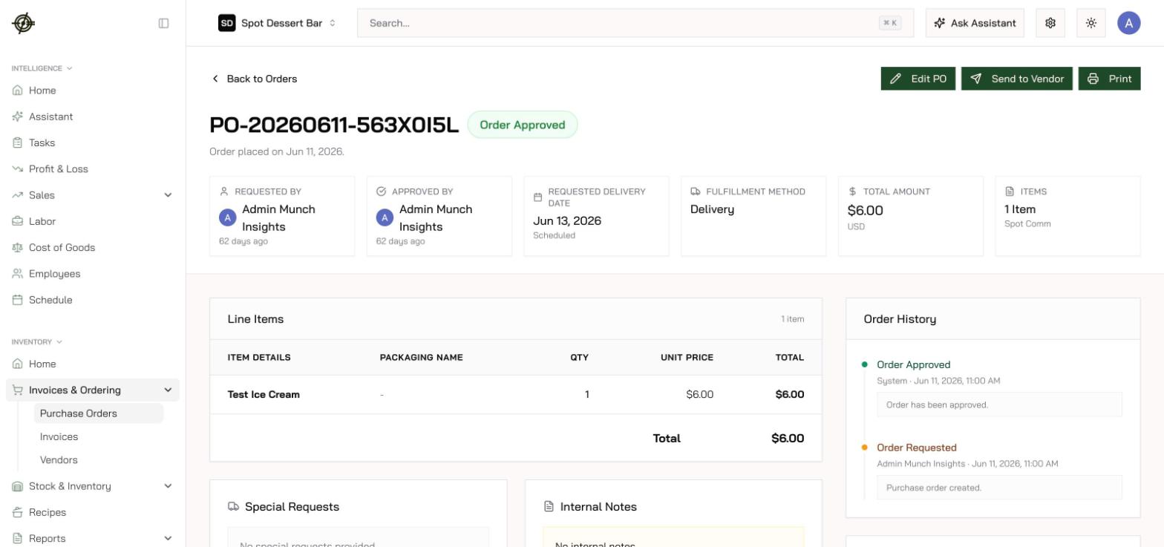Click the Jun 13, 2026 delivery date
The height and width of the screenshot is (547, 1164).
tap(567, 221)
